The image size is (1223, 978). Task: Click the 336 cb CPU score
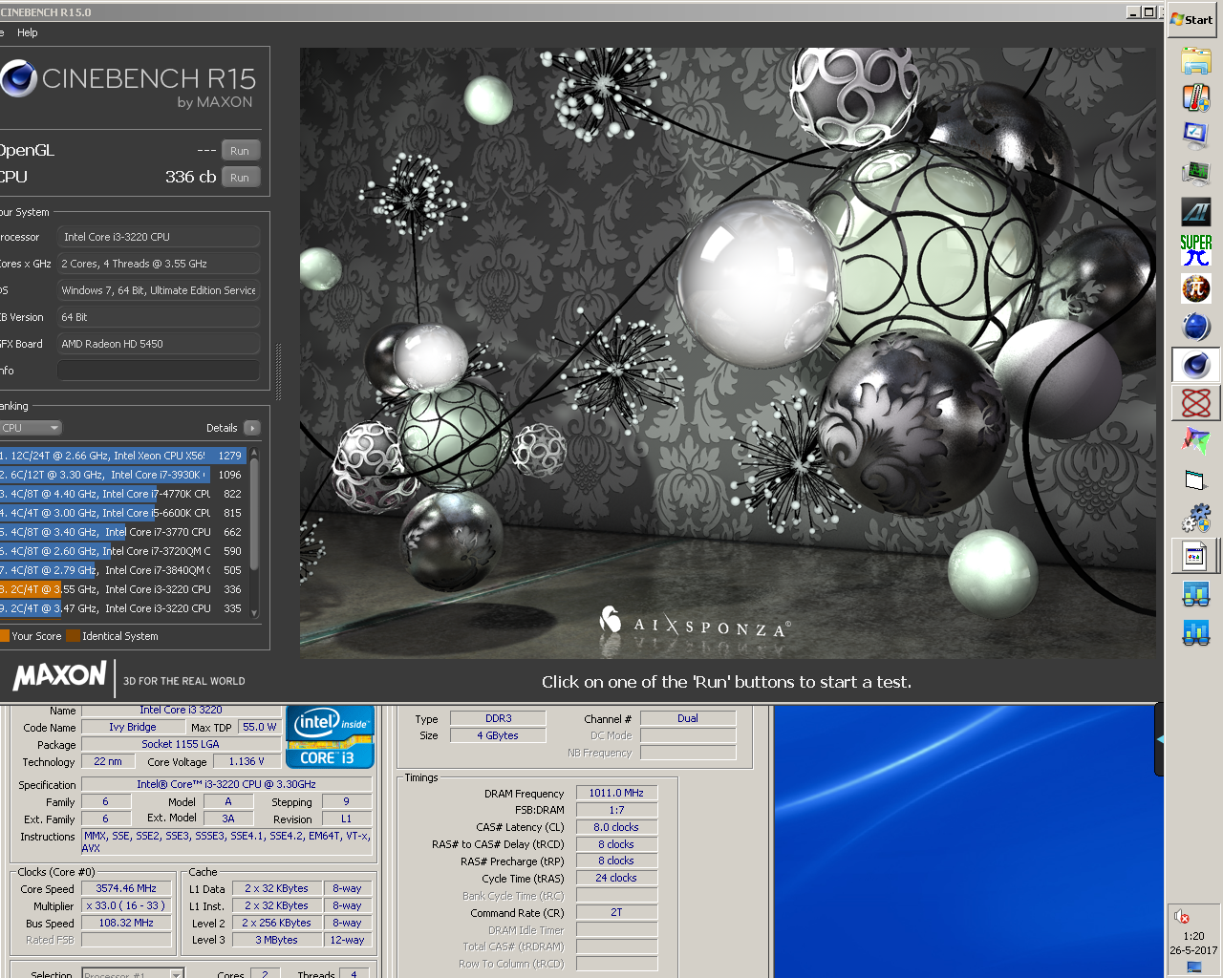click(190, 177)
